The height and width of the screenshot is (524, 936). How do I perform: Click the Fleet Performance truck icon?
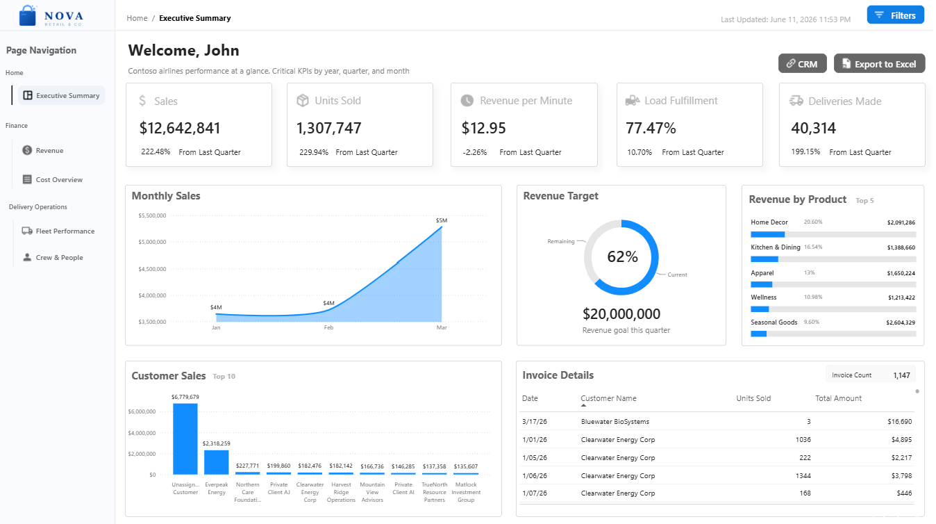[x=27, y=231]
